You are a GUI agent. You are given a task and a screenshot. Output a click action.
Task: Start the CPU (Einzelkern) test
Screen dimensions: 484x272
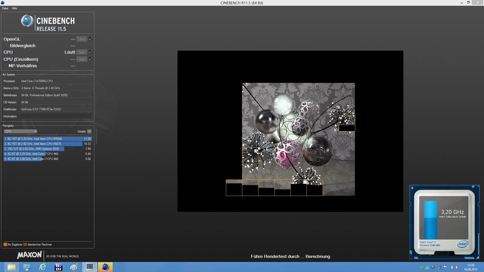(x=82, y=59)
